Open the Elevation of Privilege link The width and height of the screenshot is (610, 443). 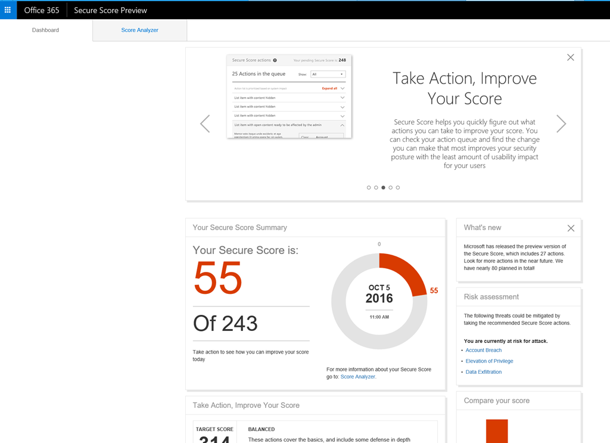point(489,361)
